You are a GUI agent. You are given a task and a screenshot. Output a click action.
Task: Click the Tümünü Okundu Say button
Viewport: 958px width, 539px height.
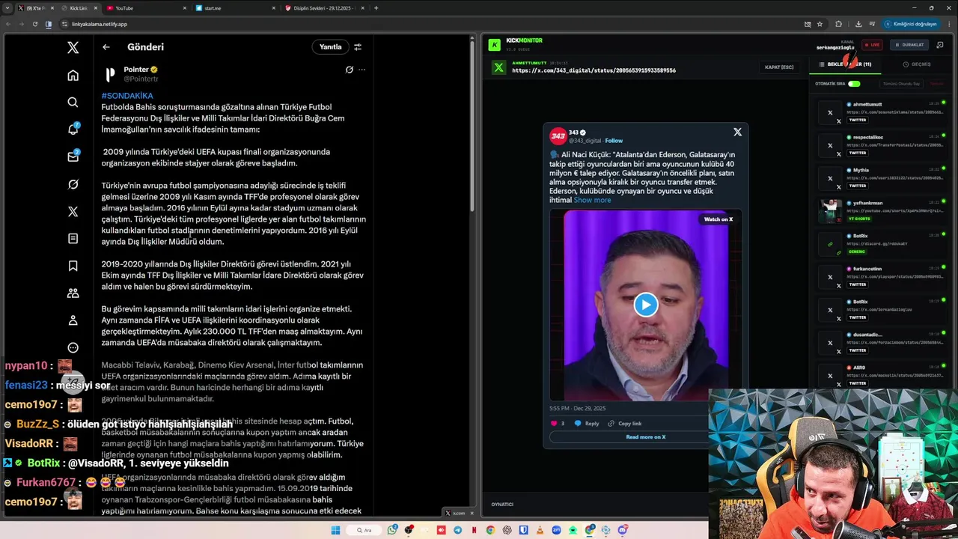pyautogui.click(x=901, y=84)
